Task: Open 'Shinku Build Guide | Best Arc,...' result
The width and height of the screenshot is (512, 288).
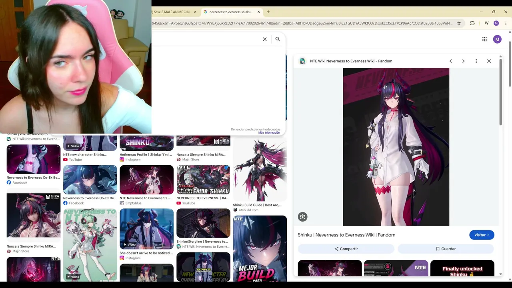Action: coord(257,205)
